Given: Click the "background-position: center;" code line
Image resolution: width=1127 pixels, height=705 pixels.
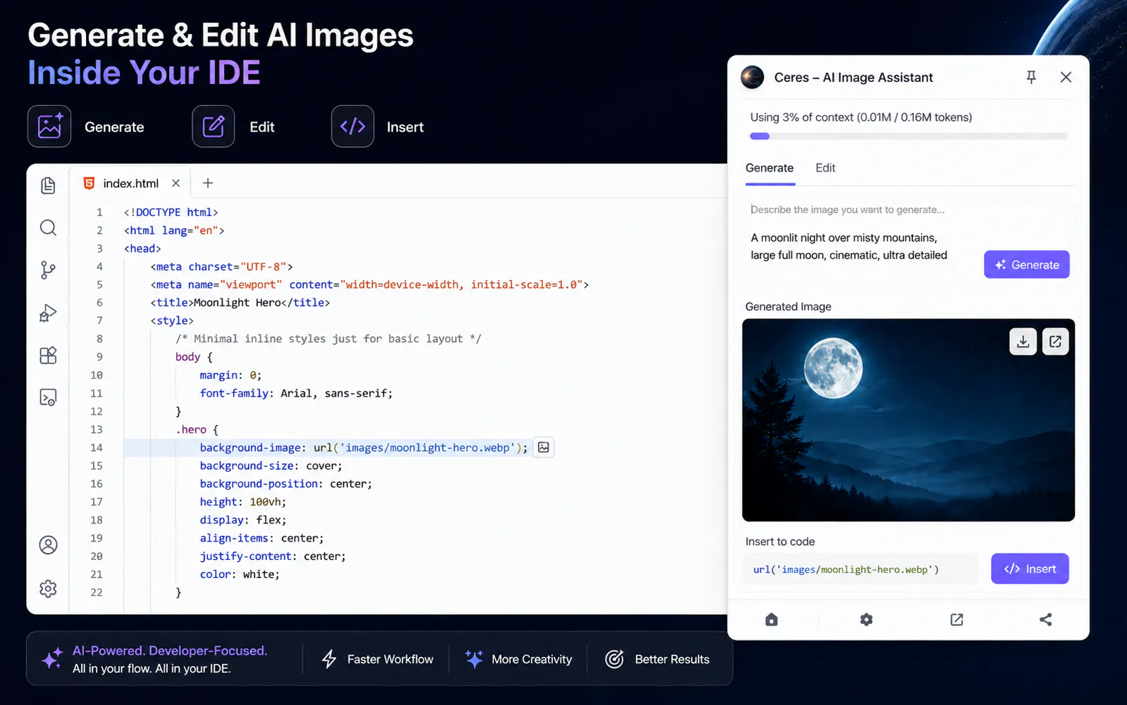Looking at the screenshot, I should pos(286,484).
